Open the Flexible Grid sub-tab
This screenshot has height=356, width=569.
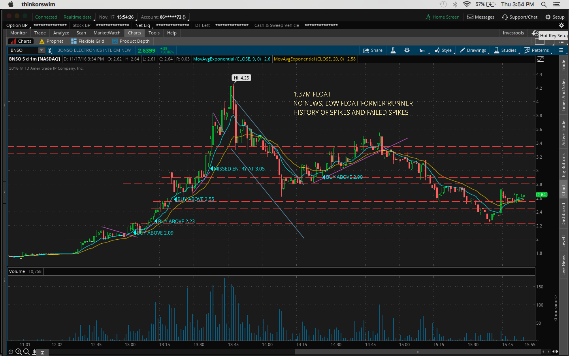click(88, 41)
